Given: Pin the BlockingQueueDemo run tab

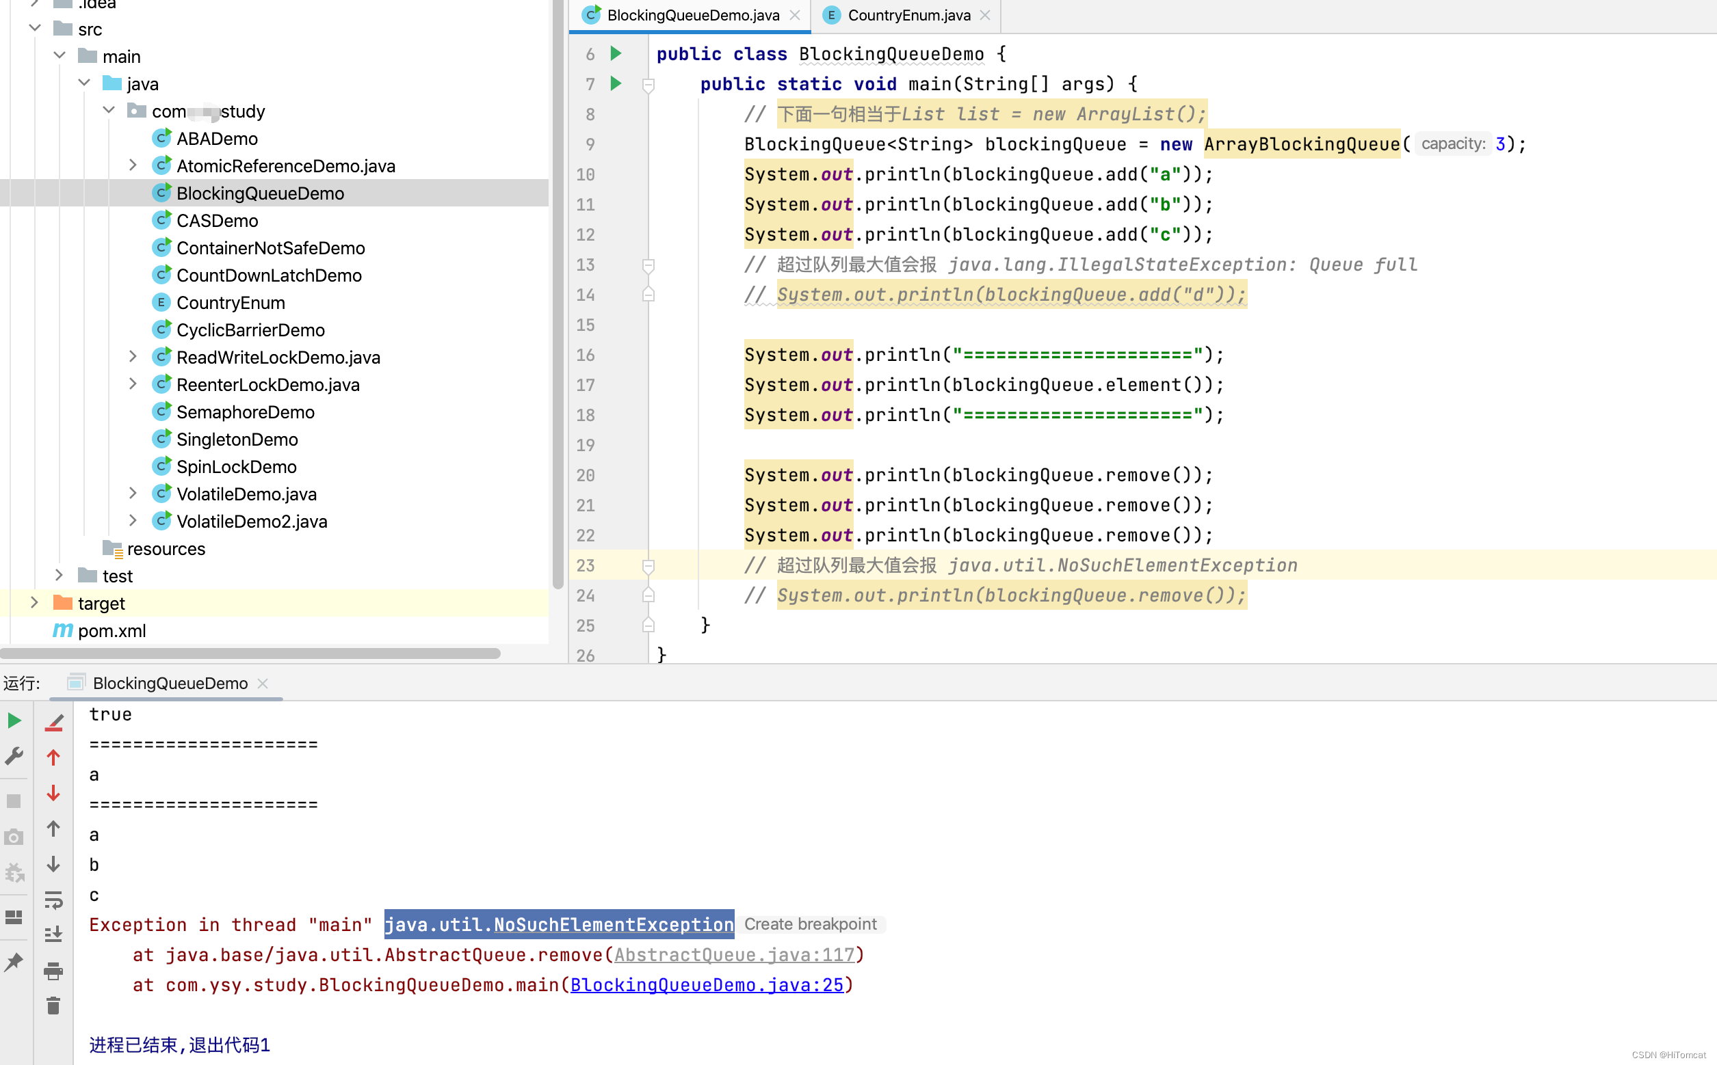Looking at the screenshot, I should [14, 962].
